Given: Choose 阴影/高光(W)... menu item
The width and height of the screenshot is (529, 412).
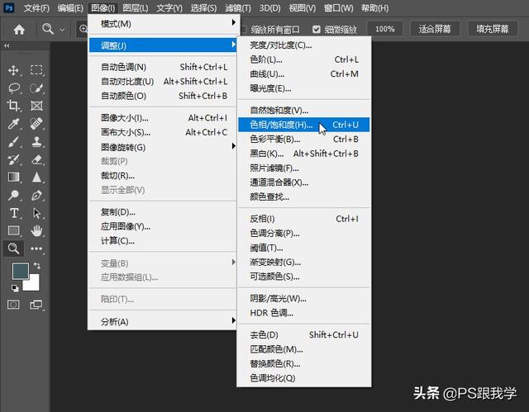Looking at the screenshot, I should [x=304, y=298].
